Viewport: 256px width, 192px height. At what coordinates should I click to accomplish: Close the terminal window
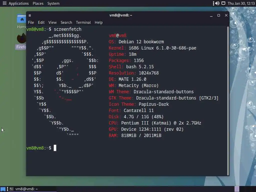pyautogui.click(x=226, y=15)
